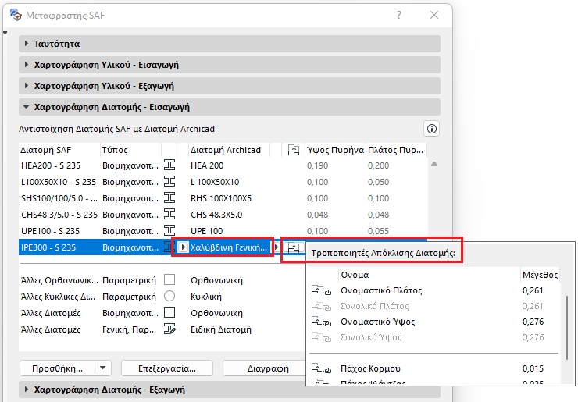578x402 pixels.
Task: Click the Ειδική Διατομή cell
Action: 221,329
